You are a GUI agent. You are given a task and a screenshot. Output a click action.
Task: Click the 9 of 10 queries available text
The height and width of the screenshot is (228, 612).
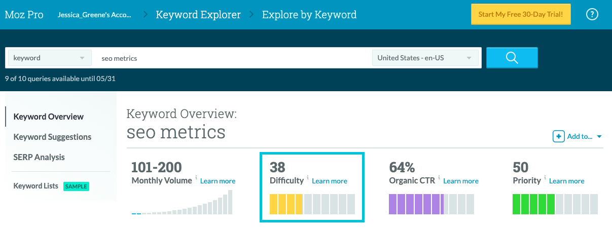61,79
